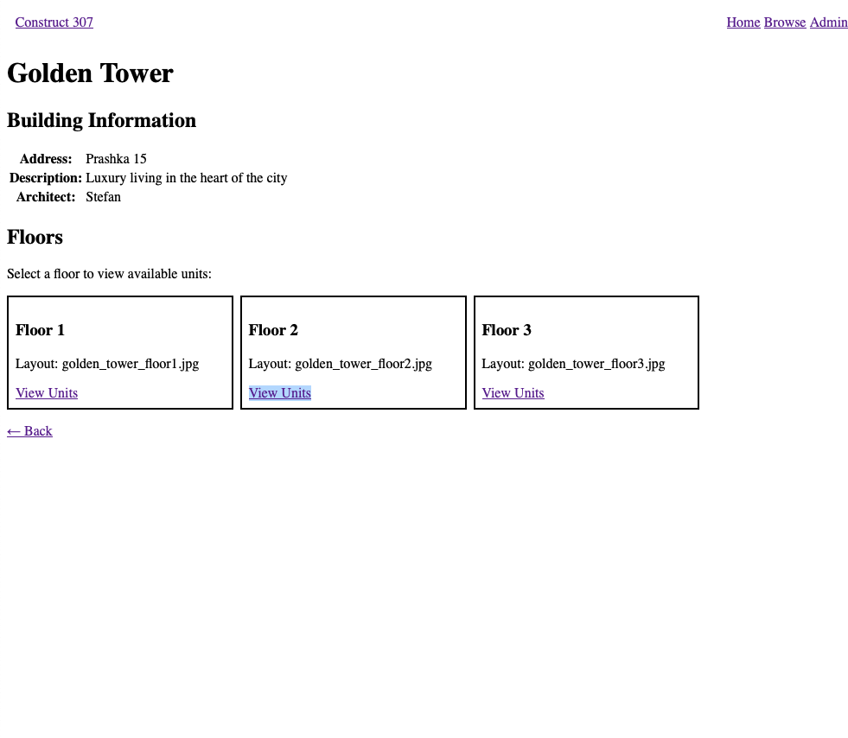Open the Admin navigation link
Image resolution: width=848 pixels, height=738 pixels.
828,22
